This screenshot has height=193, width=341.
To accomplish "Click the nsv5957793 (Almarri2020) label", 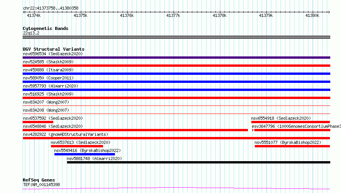I will 51,86.
